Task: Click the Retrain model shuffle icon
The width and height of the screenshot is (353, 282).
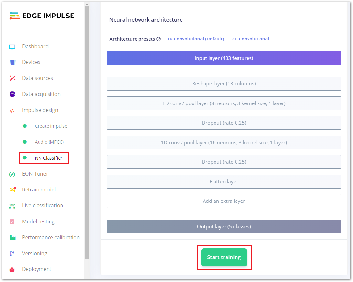Action: pyautogui.click(x=12, y=190)
